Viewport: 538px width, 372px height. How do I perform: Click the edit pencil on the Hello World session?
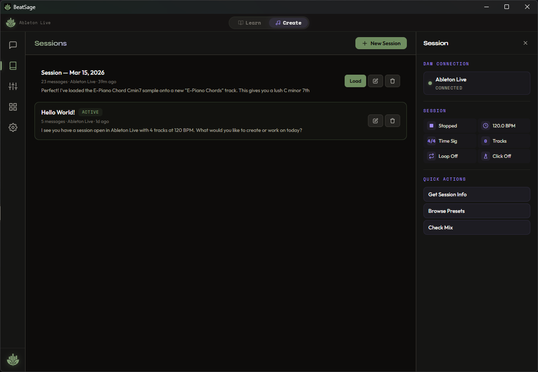click(375, 120)
